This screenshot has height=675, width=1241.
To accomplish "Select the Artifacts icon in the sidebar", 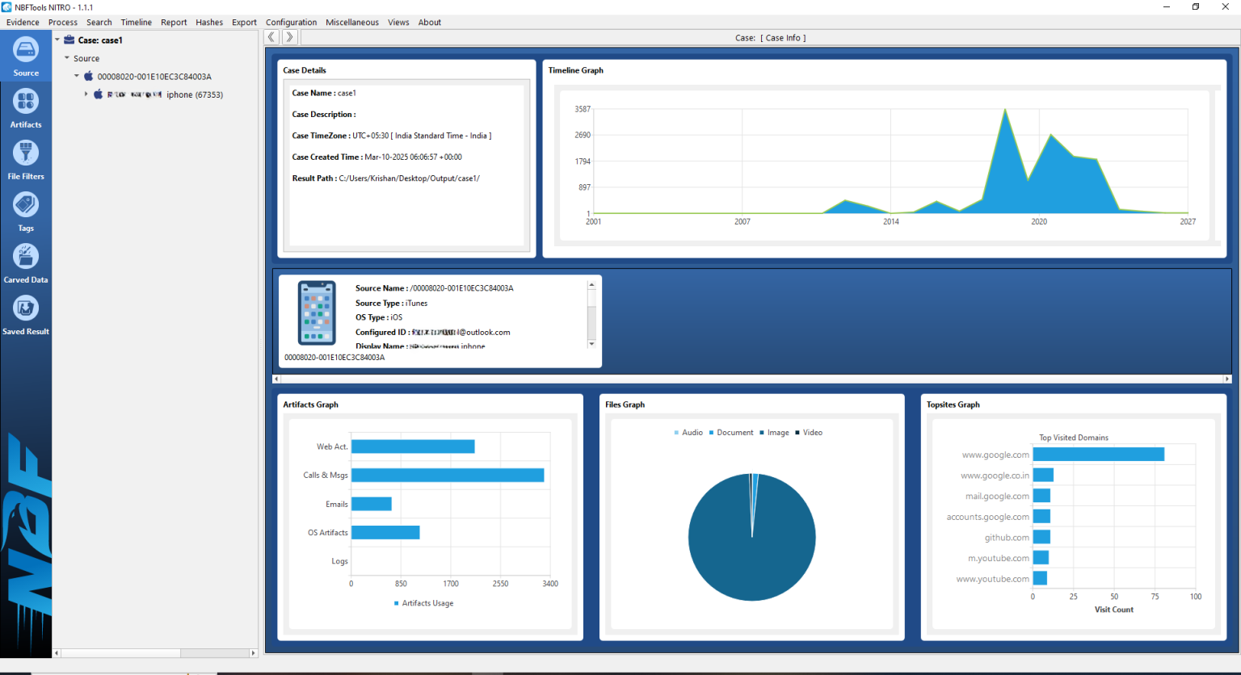I will click(x=26, y=107).
